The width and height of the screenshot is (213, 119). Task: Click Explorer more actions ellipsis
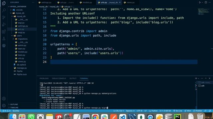coord(33,2)
